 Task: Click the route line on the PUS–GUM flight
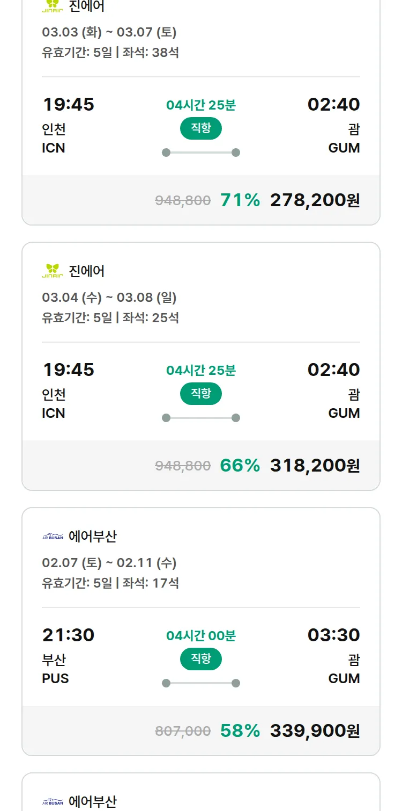tap(200, 683)
